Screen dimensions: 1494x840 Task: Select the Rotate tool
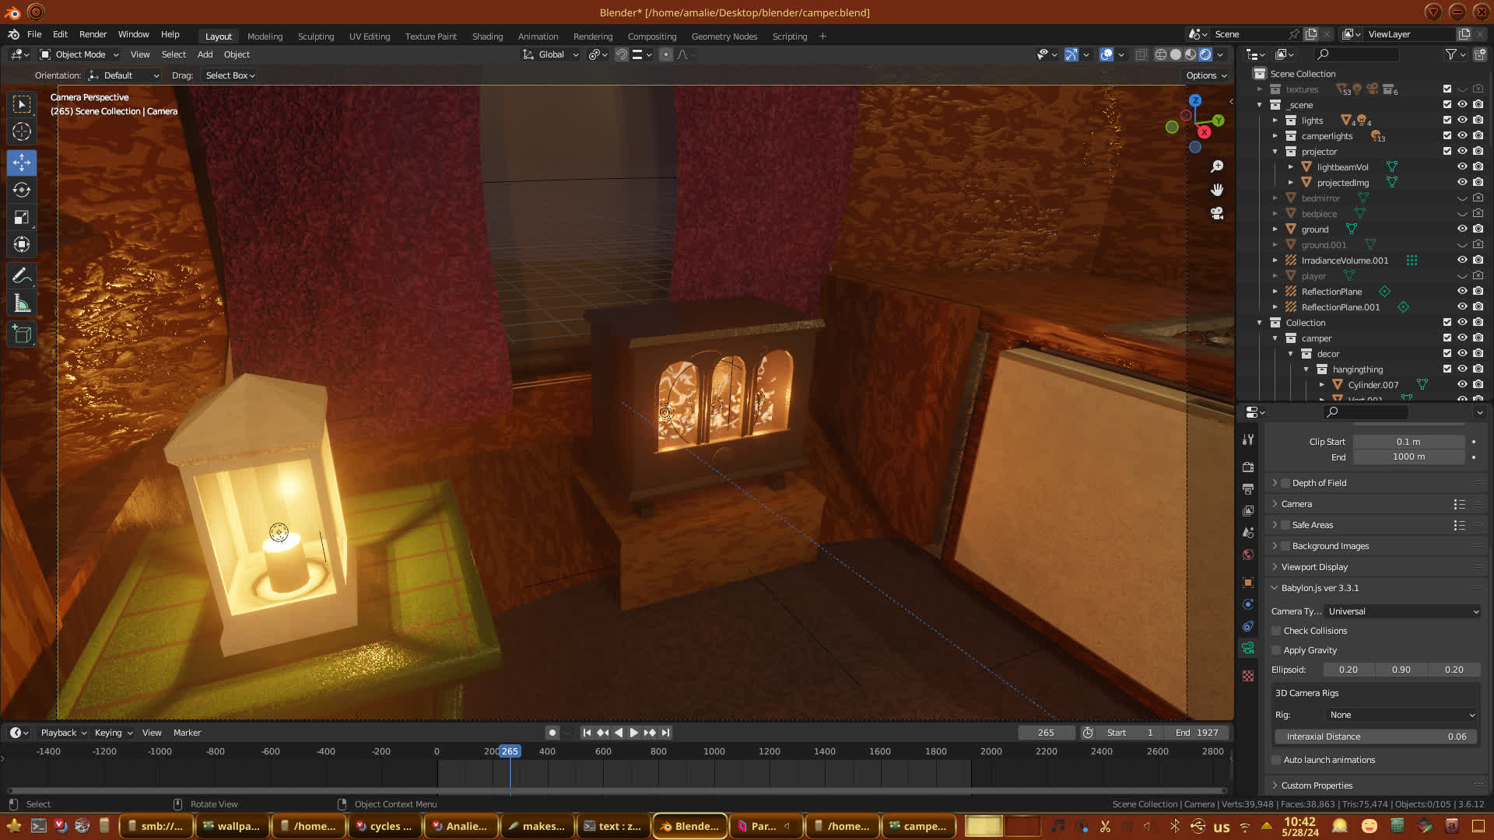pyautogui.click(x=22, y=190)
